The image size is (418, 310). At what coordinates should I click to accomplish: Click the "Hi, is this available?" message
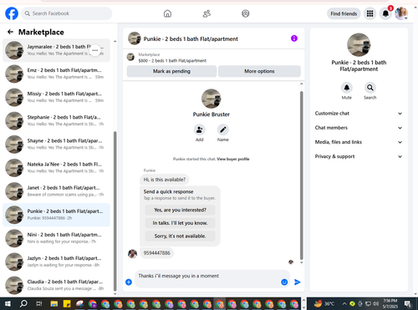[165, 180]
